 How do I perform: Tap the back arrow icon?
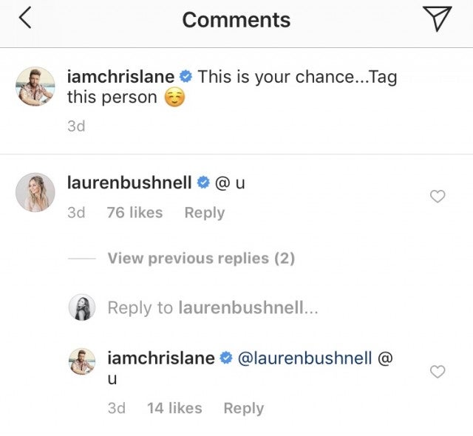[x=24, y=19]
